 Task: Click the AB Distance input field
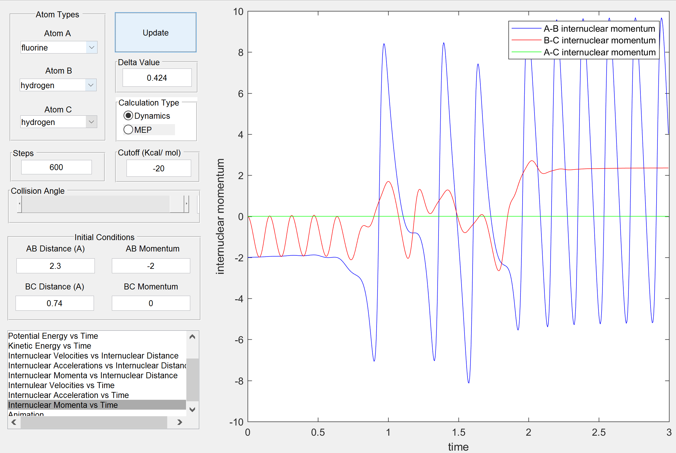point(55,266)
